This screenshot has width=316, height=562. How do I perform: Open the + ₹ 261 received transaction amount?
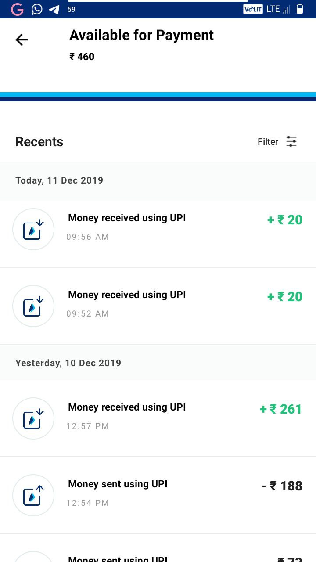click(x=281, y=409)
